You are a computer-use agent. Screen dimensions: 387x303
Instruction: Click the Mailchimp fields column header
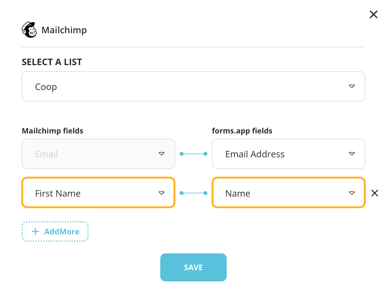pos(52,131)
